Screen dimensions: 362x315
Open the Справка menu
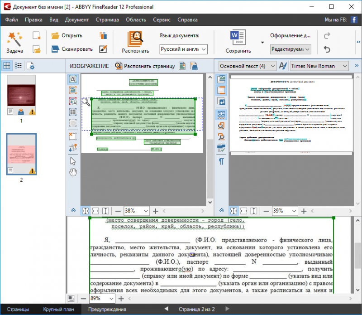pyautogui.click(x=187, y=19)
